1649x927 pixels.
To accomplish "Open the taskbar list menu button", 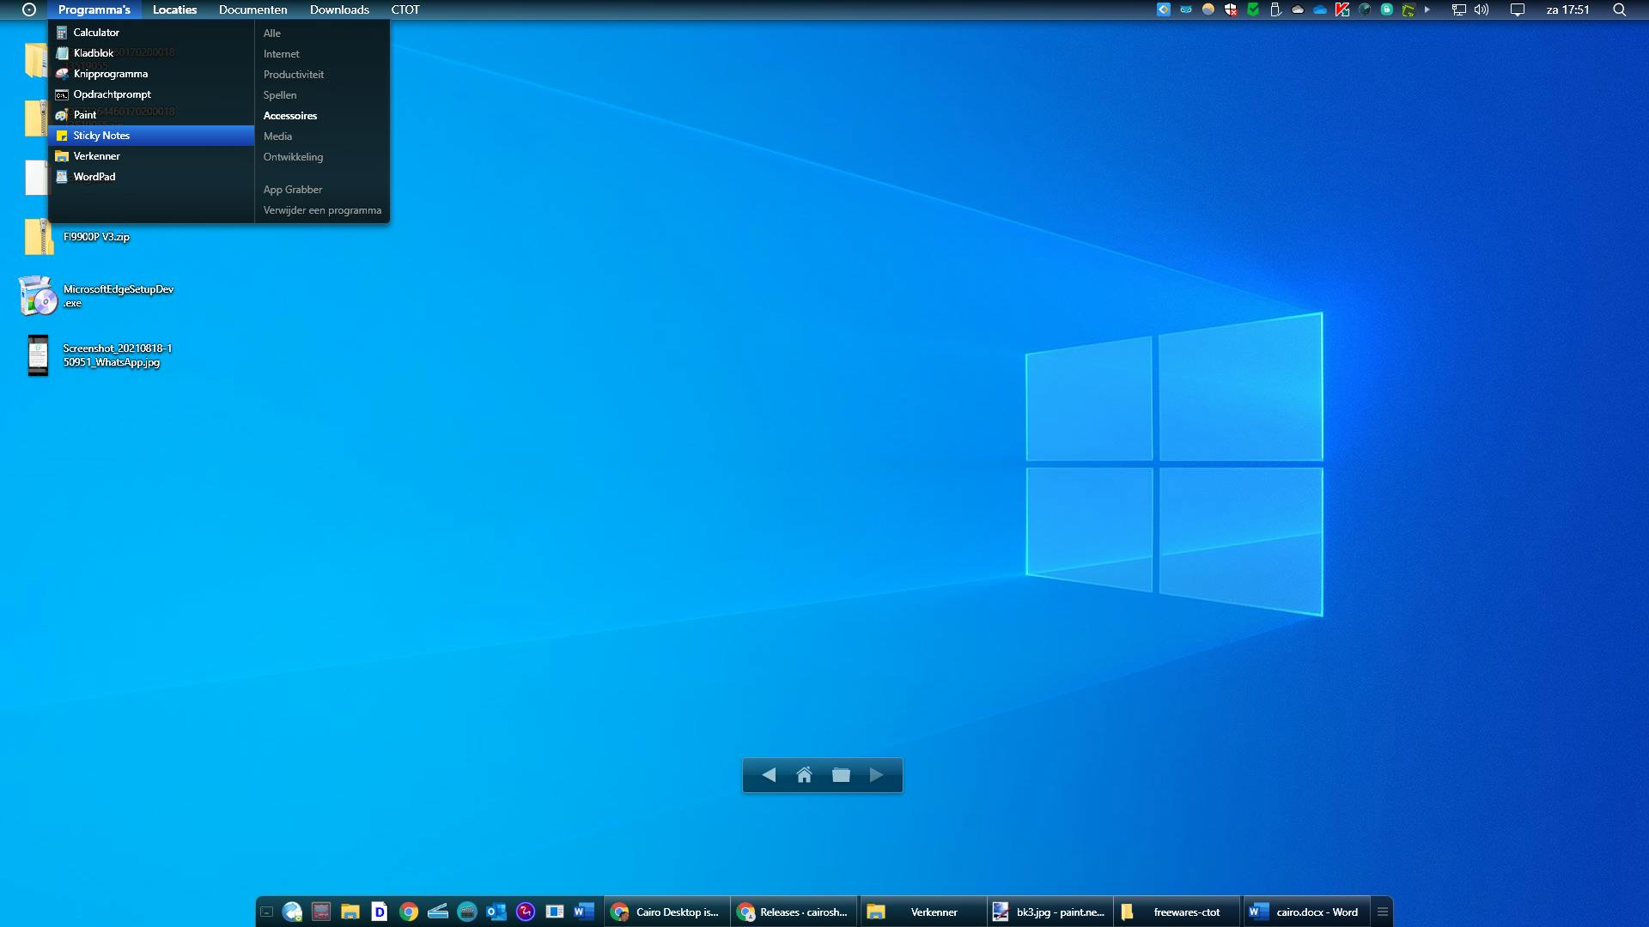I will (1383, 912).
